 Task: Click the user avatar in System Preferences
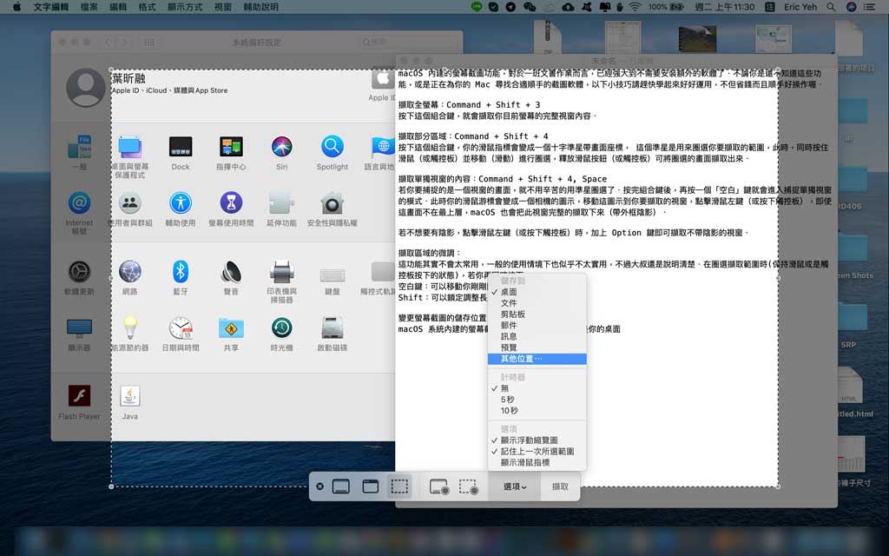click(x=86, y=88)
